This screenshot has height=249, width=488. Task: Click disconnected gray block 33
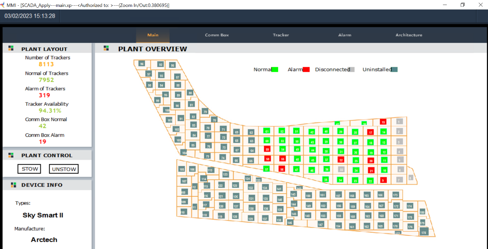[x=340, y=169]
